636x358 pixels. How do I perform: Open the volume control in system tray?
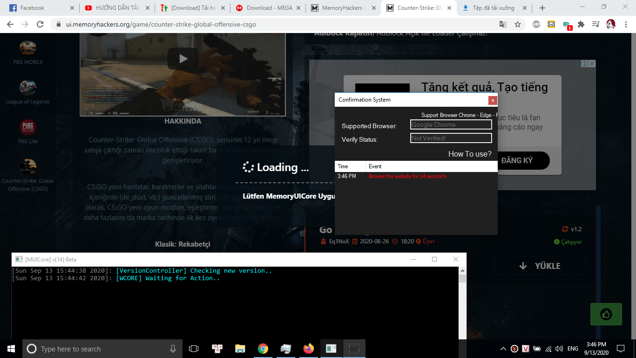point(559,349)
